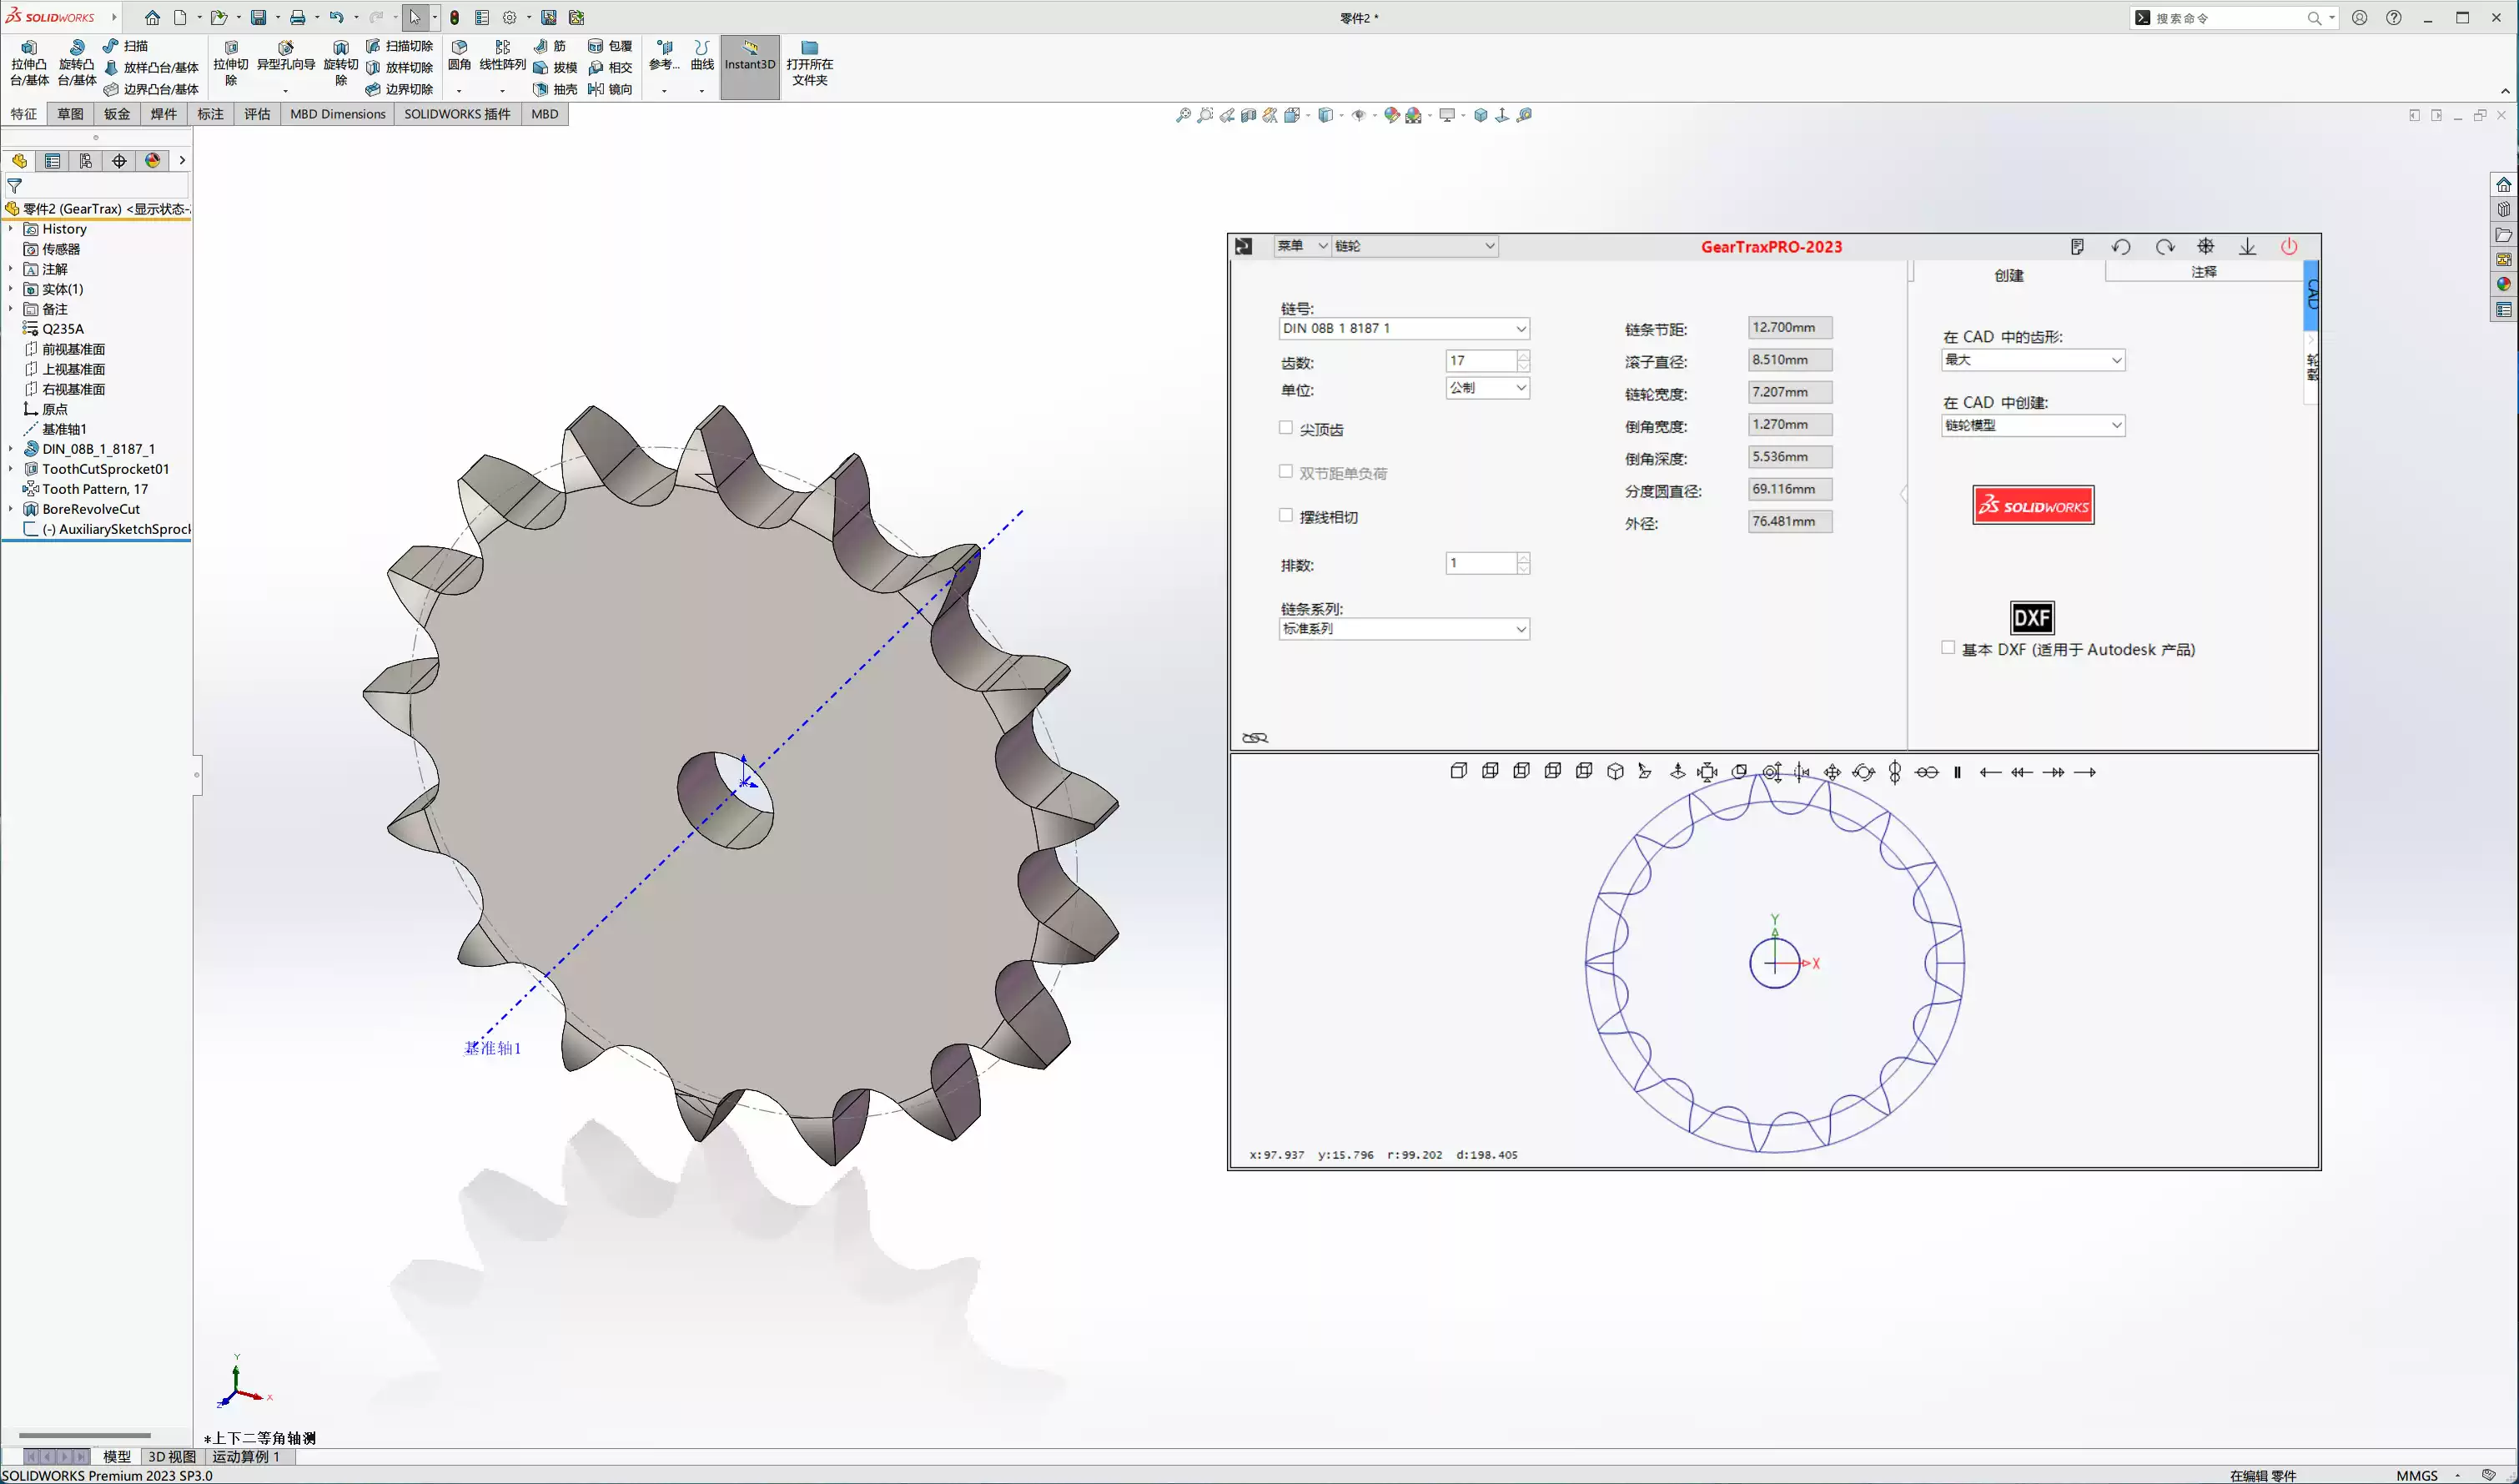Open the 链条系列 standard series dropdown
Image resolution: width=2519 pixels, height=1484 pixels.
coord(1521,629)
